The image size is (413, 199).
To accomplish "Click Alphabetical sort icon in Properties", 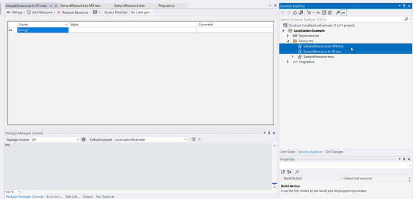I will point(289,172).
